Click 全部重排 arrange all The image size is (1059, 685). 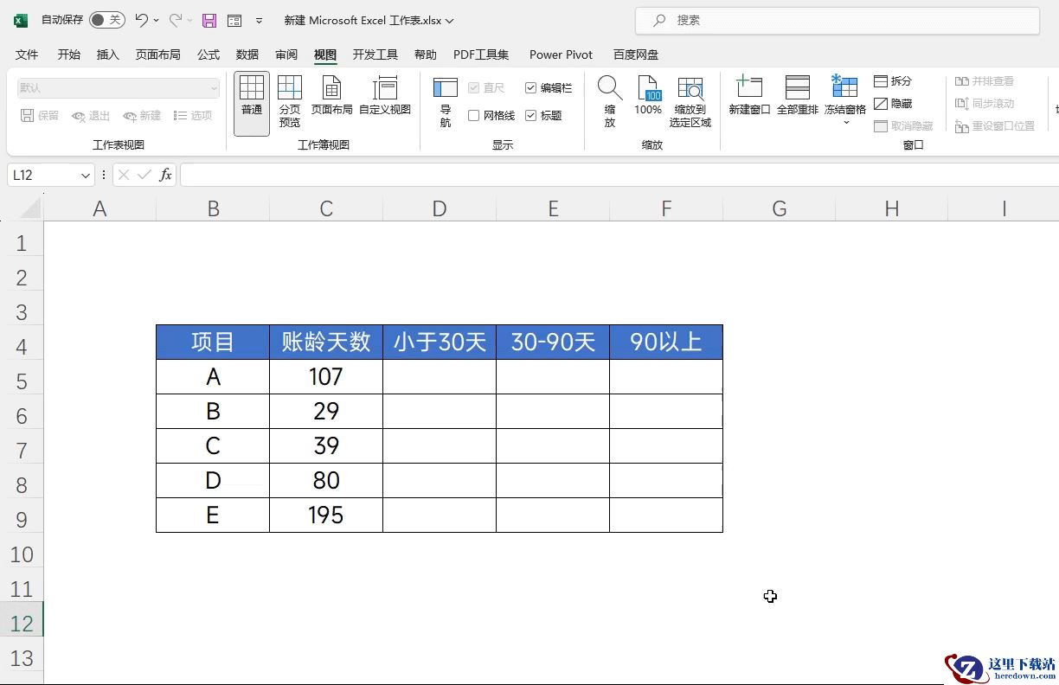coord(798,96)
